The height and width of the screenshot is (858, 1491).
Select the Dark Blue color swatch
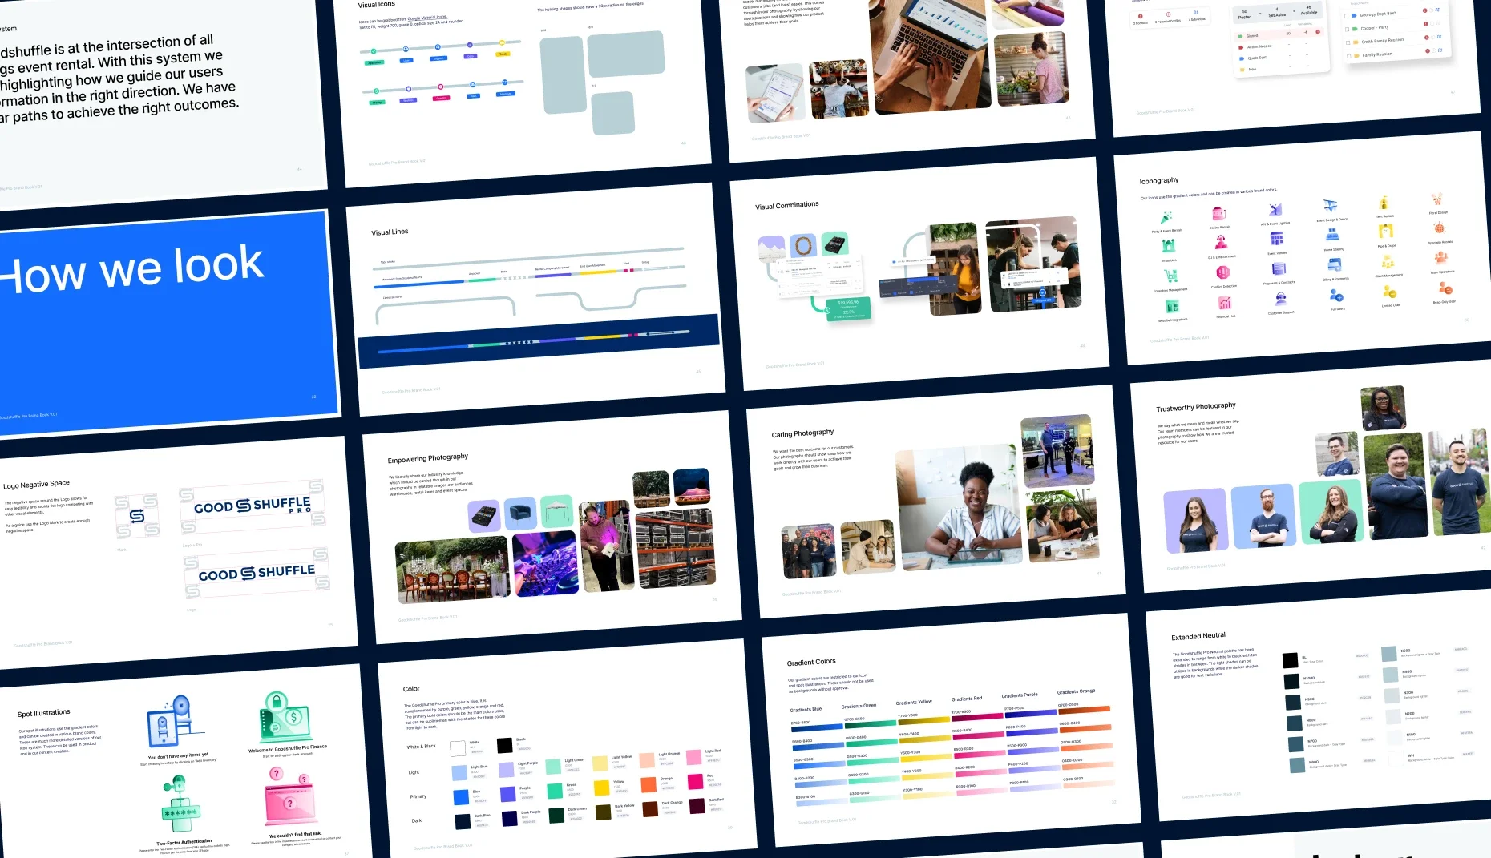point(463,820)
